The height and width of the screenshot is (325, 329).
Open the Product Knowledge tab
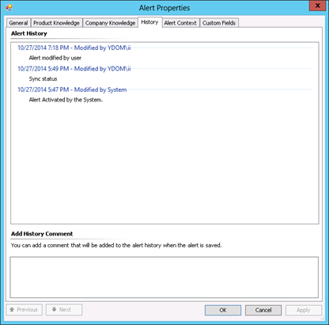pos(56,23)
